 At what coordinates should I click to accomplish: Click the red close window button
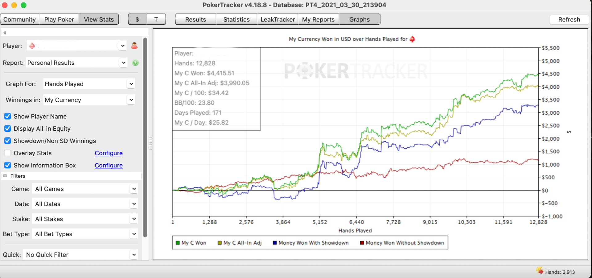(x=5, y=5)
